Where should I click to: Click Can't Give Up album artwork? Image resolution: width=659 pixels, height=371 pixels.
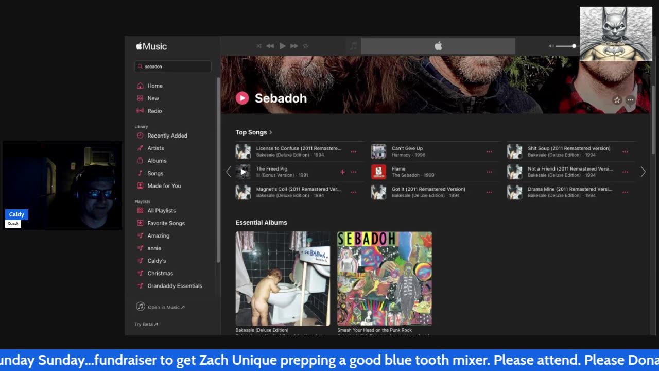[378, 151]
